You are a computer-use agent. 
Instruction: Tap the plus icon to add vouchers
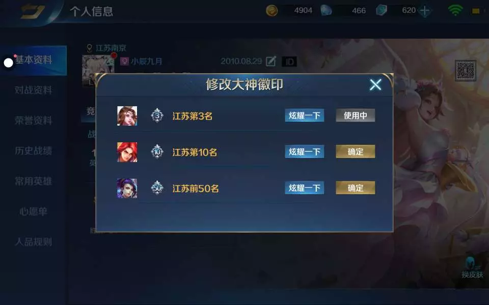424,11
